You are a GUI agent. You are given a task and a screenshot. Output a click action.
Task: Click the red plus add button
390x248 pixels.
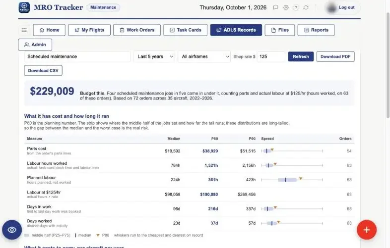(367, 230)
